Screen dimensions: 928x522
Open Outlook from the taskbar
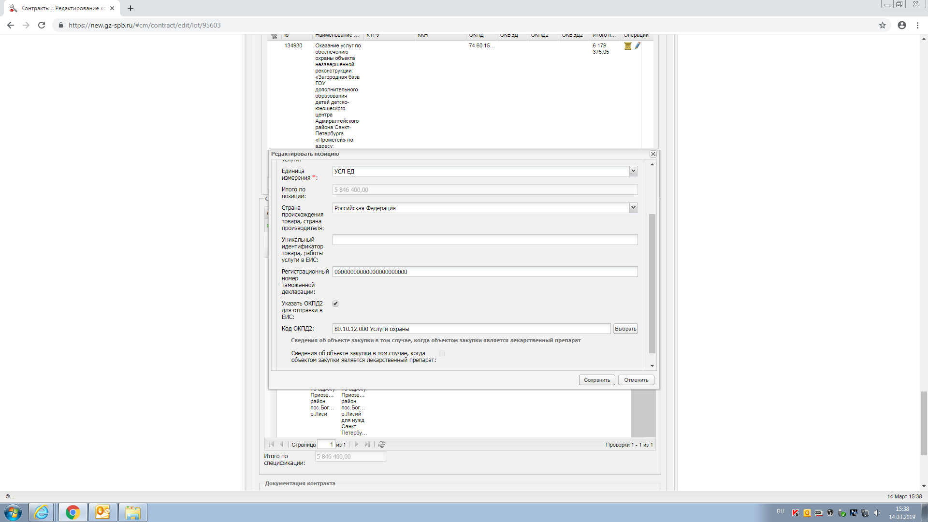pyautogui.click(x=103, y=512)
